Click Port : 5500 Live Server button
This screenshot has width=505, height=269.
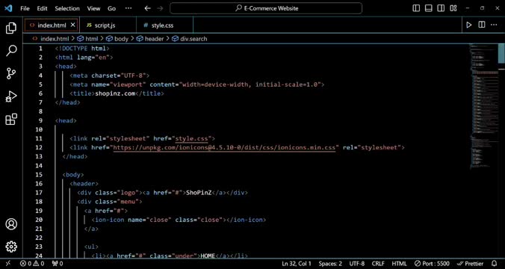pos(433,264)
